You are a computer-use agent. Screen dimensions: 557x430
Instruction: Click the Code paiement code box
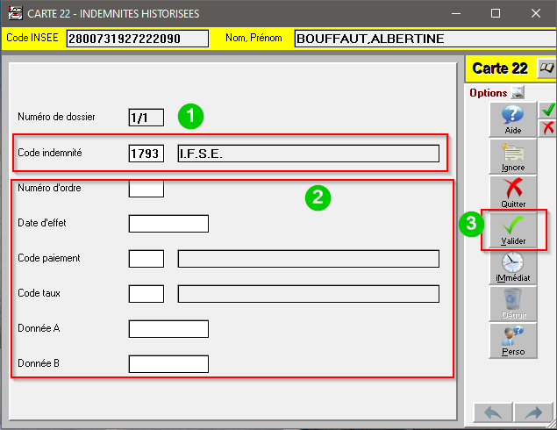click(x=146, y=258)
